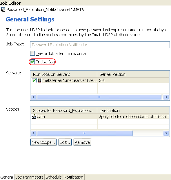The height and width of the screenshot is (180, 171).
Task: Tick Delete Job after it runs once
Action: [x=32, y=53]
